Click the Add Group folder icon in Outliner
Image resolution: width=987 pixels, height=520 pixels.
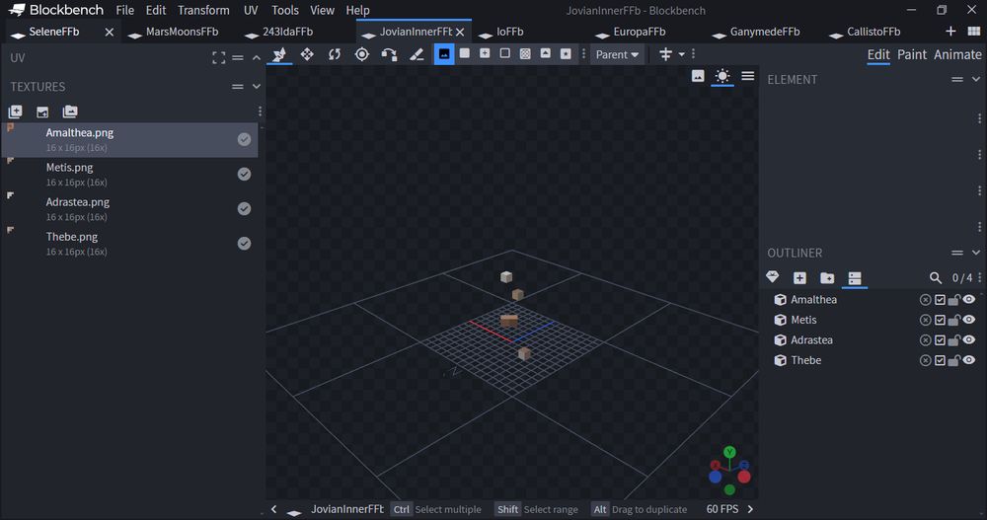(x=827, y=278)
